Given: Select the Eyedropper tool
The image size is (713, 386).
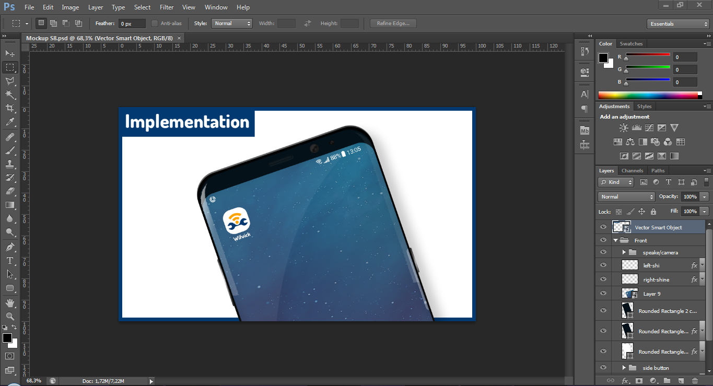Looking at the screenshot, I should point(10,122).
